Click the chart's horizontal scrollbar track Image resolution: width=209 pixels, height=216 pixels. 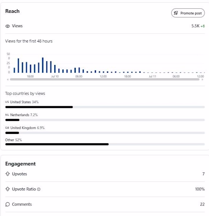coord(105,80)
